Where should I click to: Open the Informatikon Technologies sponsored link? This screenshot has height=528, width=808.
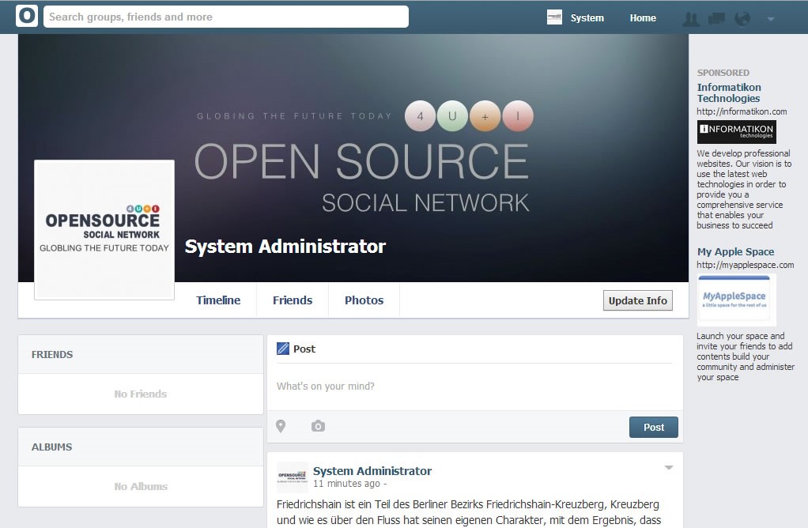point(728,92)
